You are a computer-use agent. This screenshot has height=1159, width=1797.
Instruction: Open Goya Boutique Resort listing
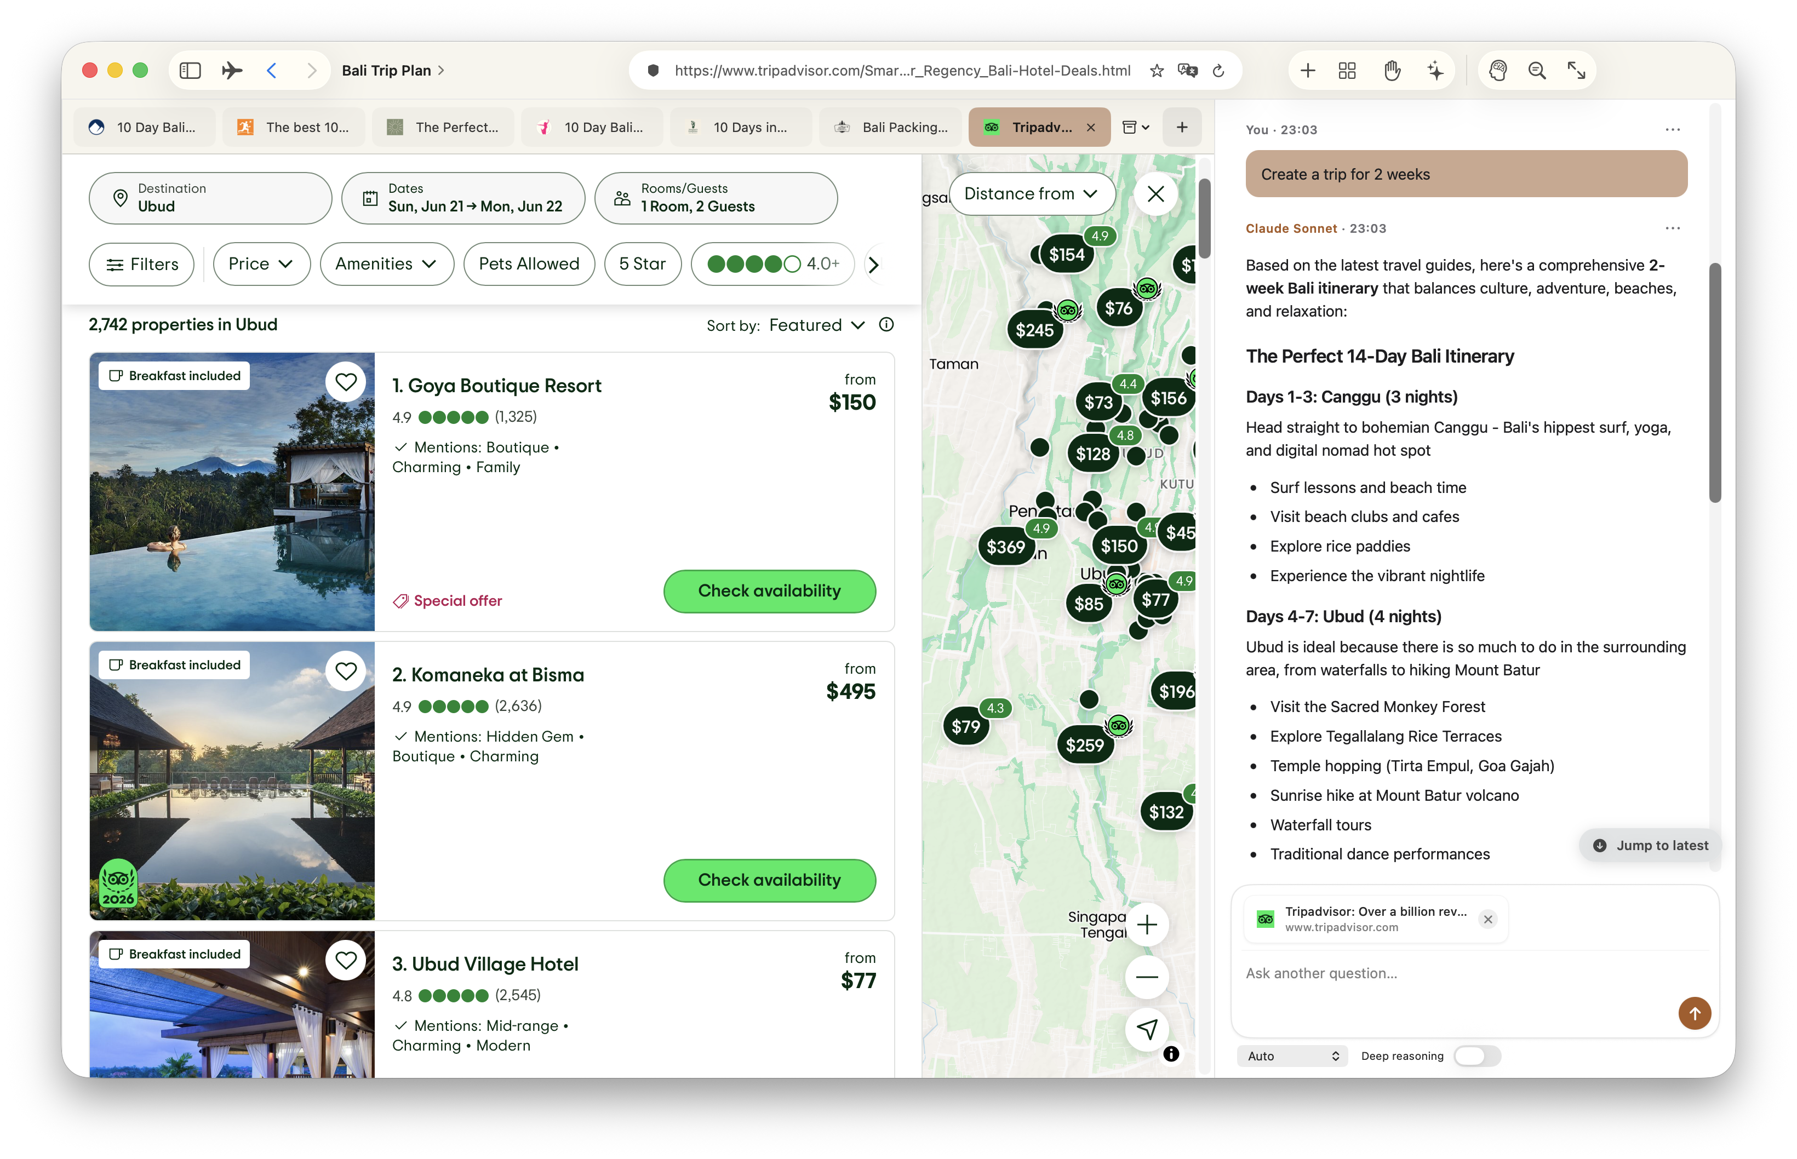(496, 386)
